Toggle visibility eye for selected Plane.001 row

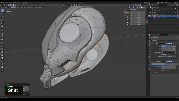point(177,16)
